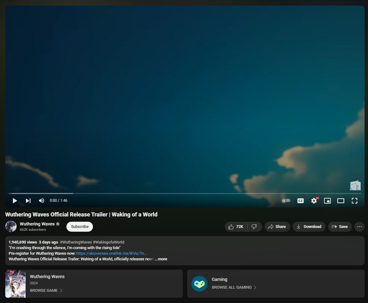Open the Wuthering Waves channel avatar

11,226
